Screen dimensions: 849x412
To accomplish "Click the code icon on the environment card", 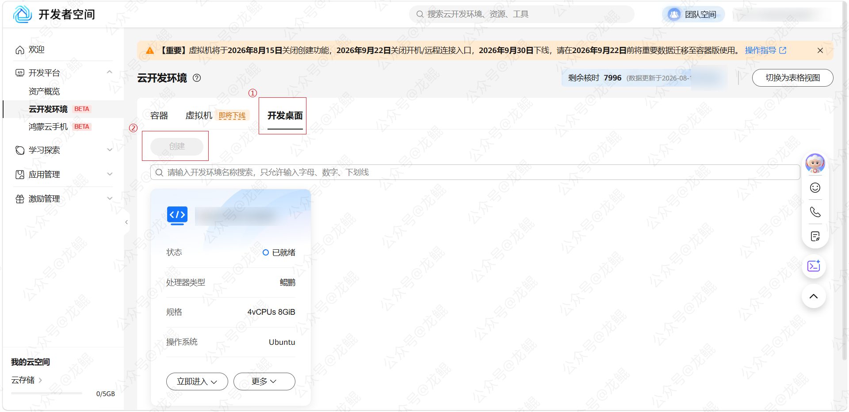I will pos(177,215).
